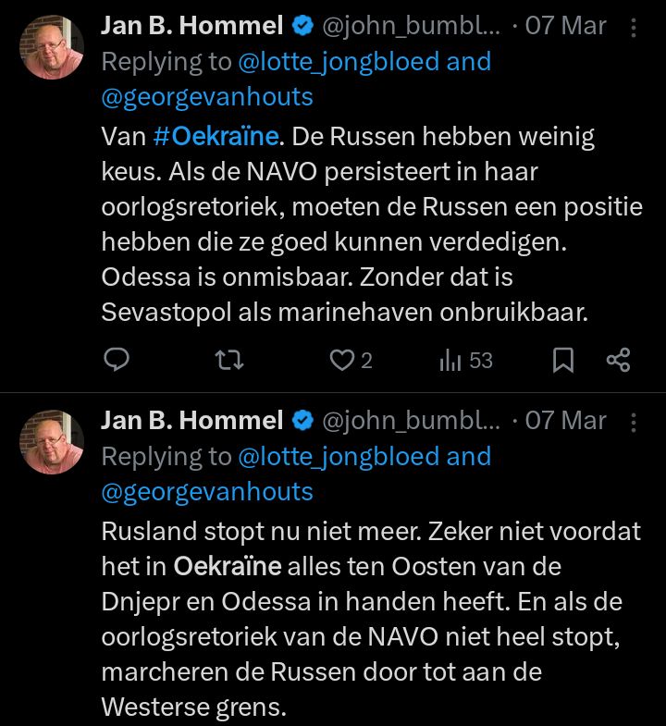The image size is (666, 726).
Task: Open the second tweet text about Rusland
Action: [x=371, y=619]
